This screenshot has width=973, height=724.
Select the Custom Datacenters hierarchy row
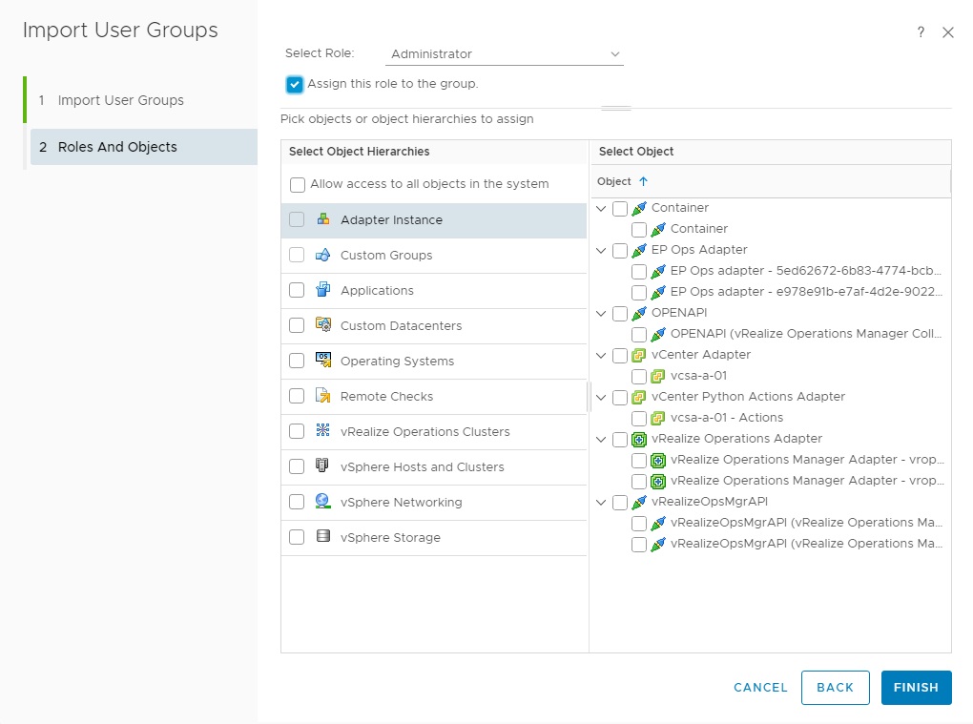point(434,325)
